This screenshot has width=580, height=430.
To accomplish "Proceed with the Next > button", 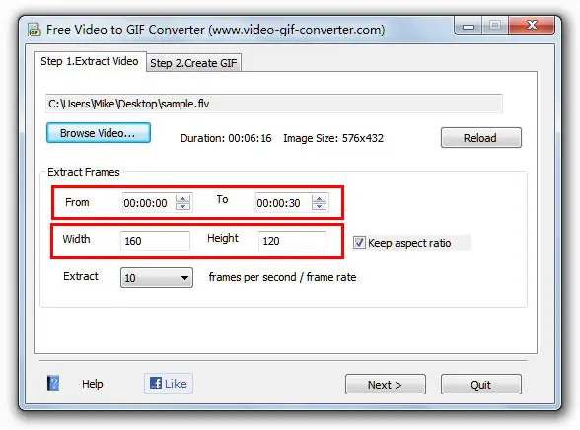I will 385,385.
